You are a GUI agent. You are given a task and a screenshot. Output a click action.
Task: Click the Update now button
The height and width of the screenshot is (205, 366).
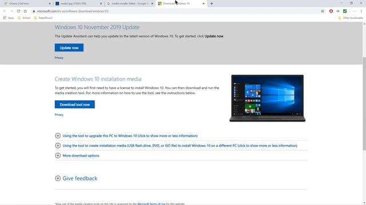click(x=69, y=48)
